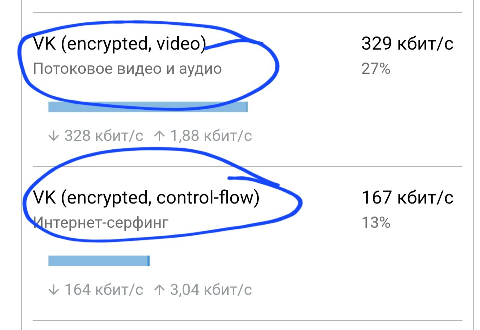Click the 167 кбит/с total speed value
The image size is (480, 330).
coord(407,198)
